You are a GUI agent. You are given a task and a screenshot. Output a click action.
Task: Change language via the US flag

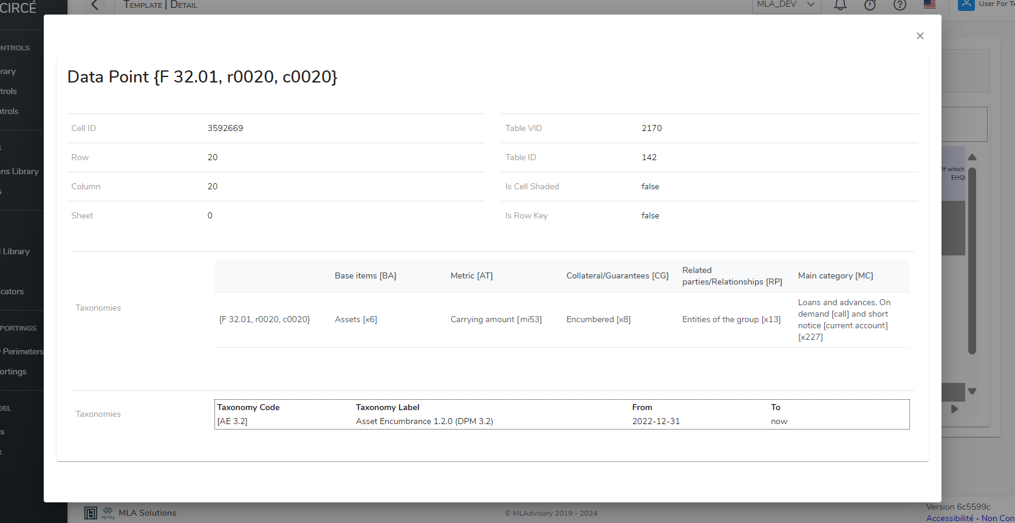pyautogui.click(x=929, y=4)
